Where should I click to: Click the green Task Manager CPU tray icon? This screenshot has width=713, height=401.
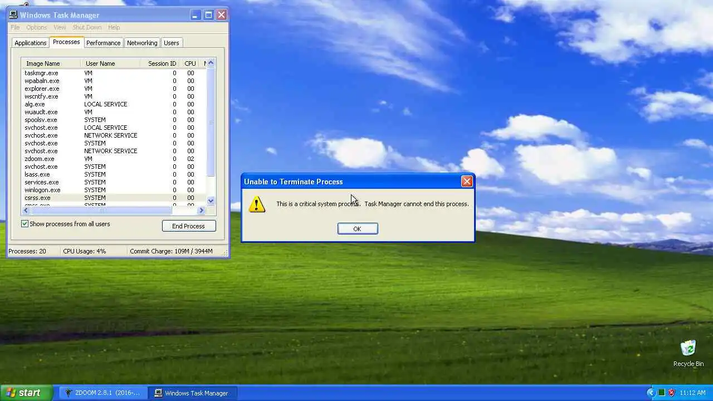(x=662, y=393)
